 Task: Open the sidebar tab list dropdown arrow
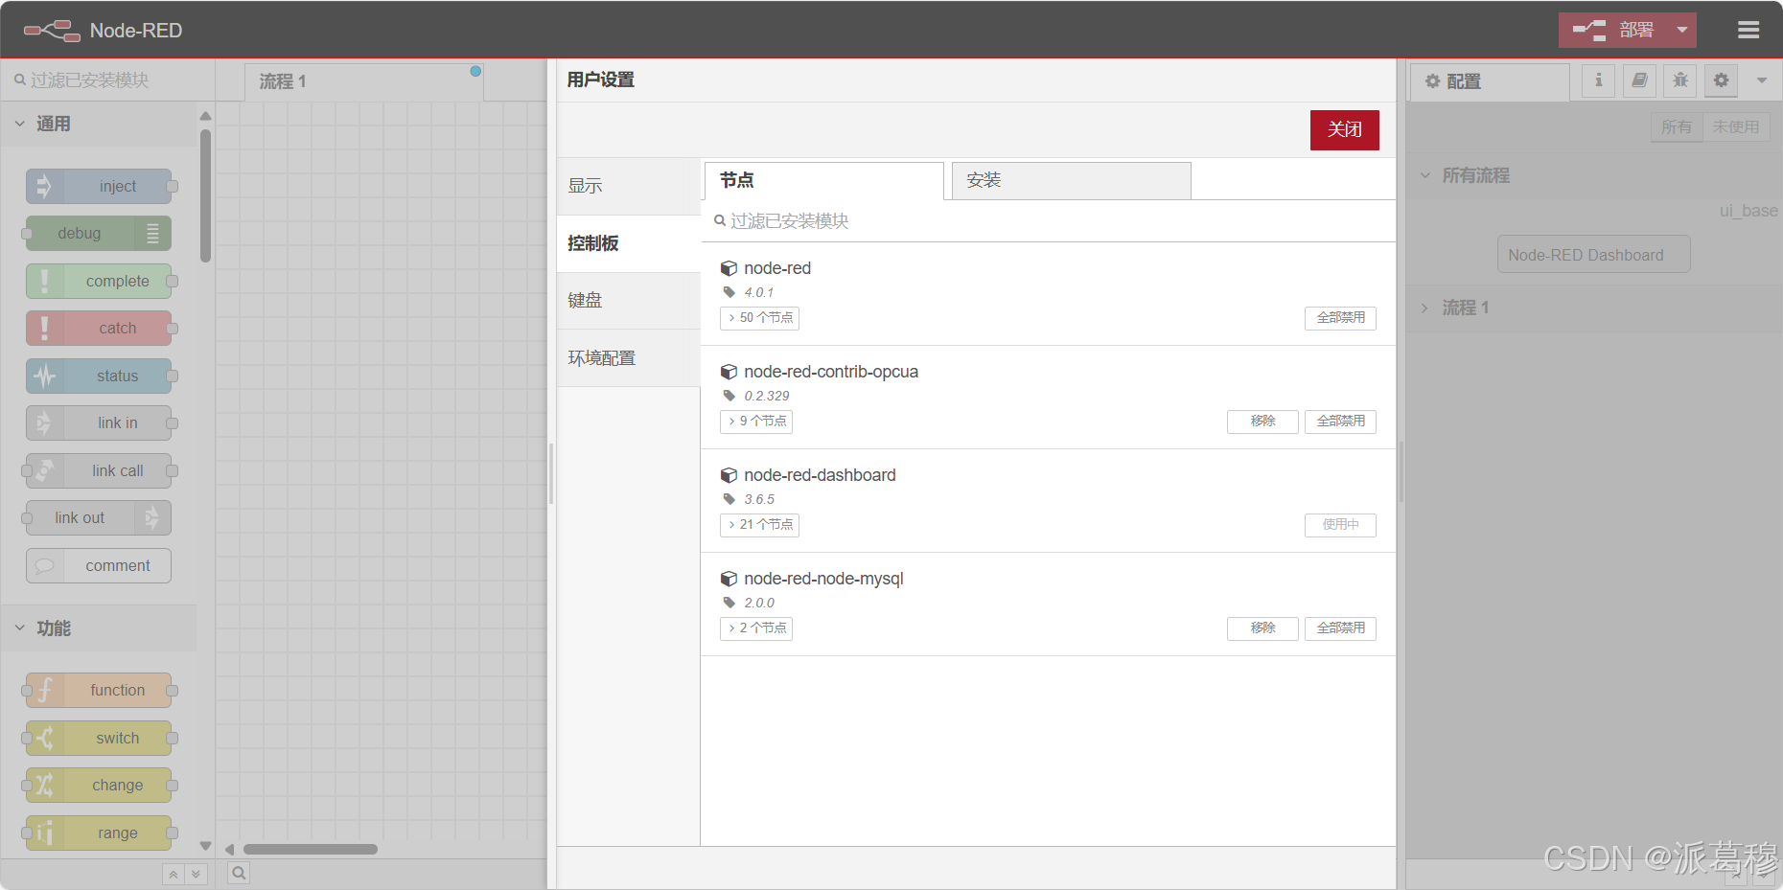point(1762,80)
